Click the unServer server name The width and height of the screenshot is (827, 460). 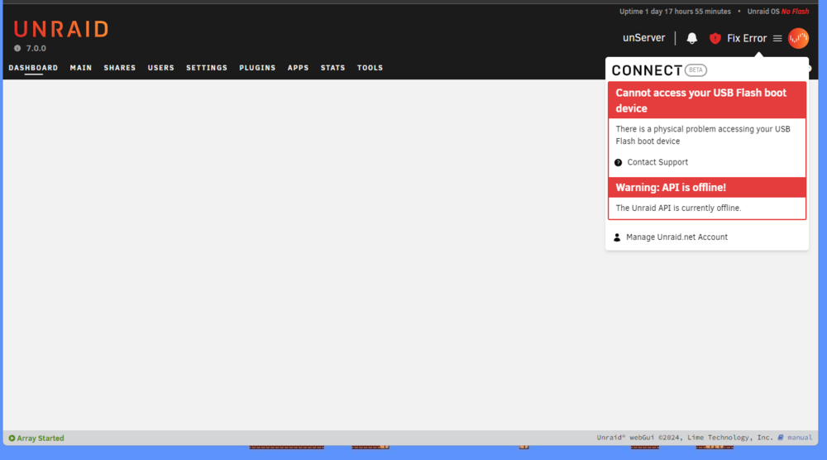[643, 38]
